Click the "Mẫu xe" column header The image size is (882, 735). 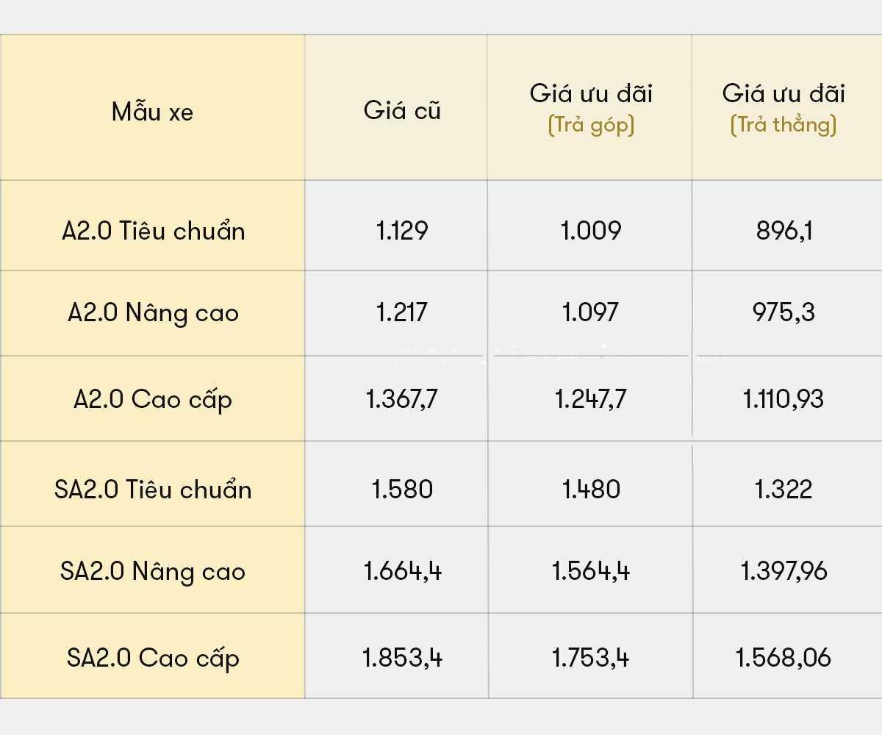tap(152, 112)
